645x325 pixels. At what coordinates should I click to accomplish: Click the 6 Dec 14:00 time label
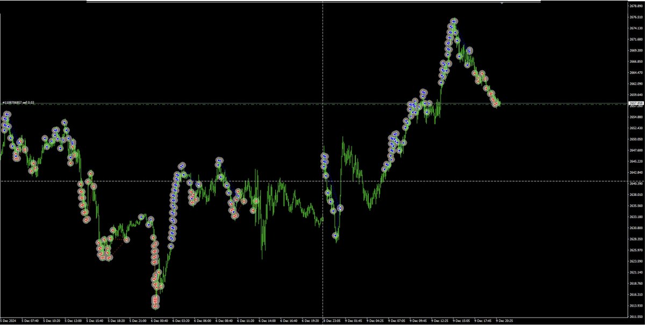[x=268, y=321]
